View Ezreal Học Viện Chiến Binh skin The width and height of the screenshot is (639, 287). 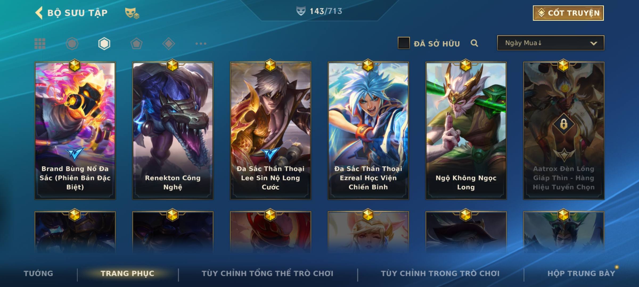(x=368, y=130)
